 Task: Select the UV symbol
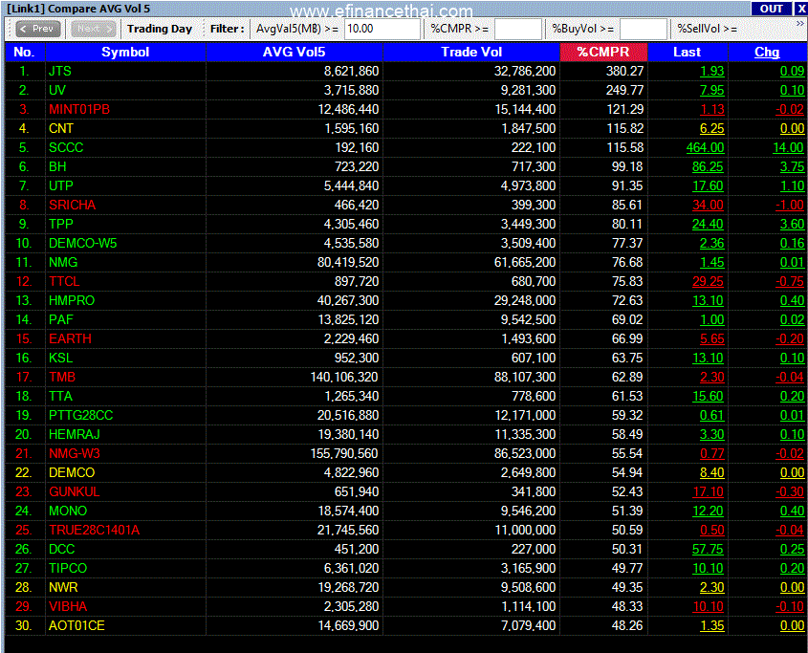pos(57,90)
